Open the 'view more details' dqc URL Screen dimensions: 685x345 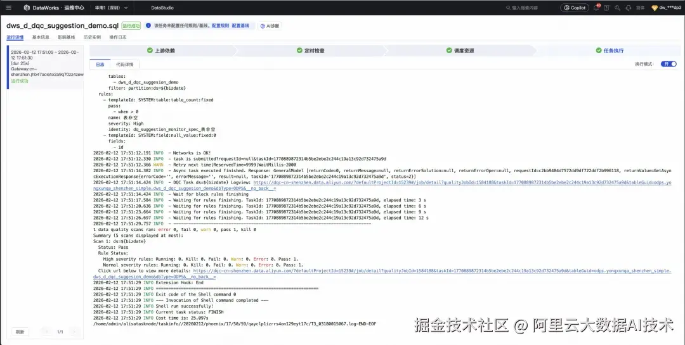(x=382, y=273)
